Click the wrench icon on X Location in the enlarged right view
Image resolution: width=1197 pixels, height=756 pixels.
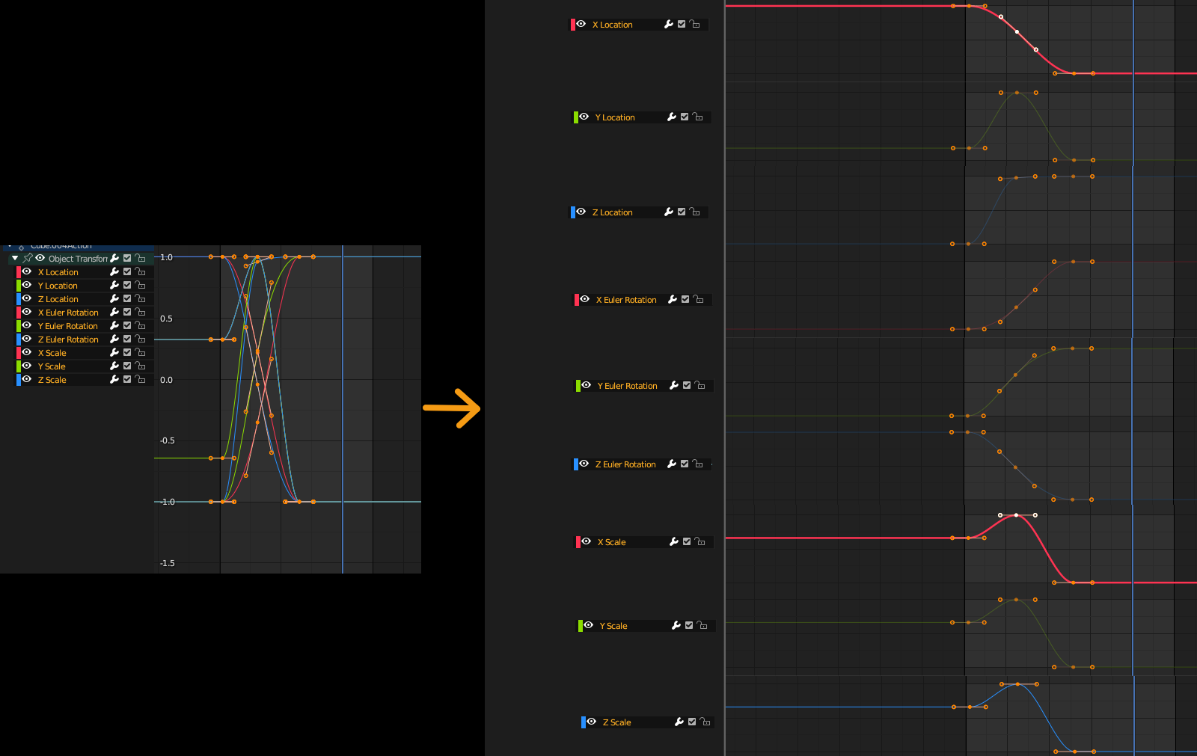[669, 25]
